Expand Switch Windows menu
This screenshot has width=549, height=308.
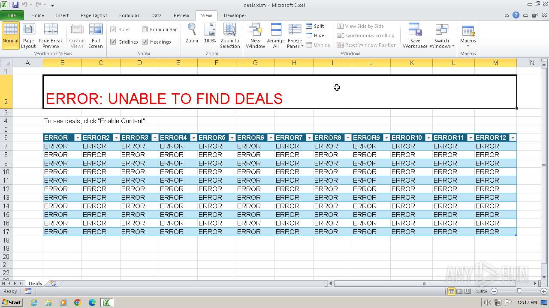441,36
